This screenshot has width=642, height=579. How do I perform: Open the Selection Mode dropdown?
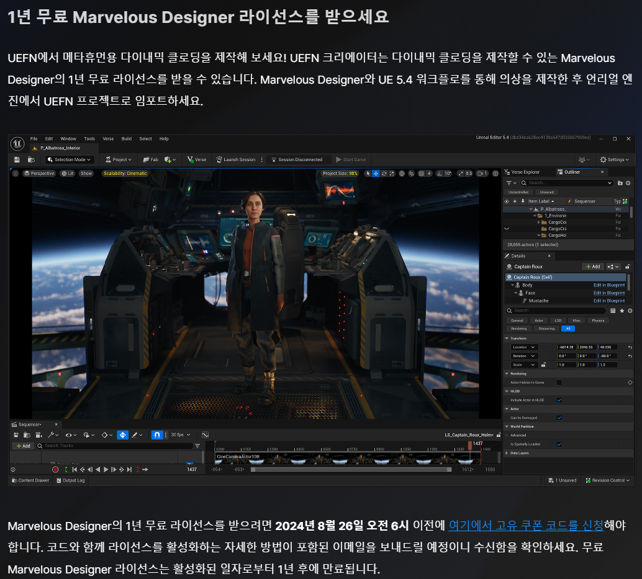tap(69, 159)
